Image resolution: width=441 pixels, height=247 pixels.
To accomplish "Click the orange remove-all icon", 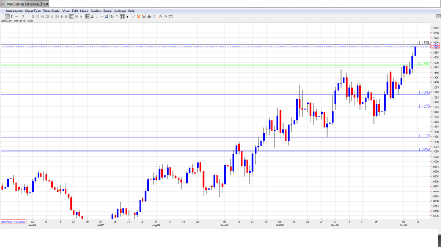I will [143, 16].
